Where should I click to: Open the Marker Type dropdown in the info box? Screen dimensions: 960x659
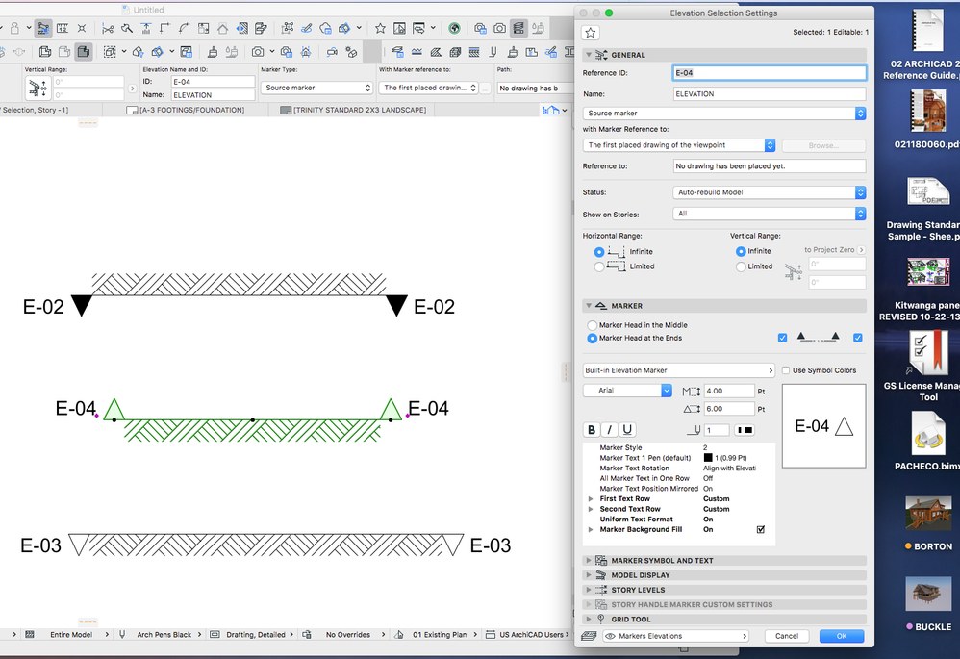pos(316,88)
